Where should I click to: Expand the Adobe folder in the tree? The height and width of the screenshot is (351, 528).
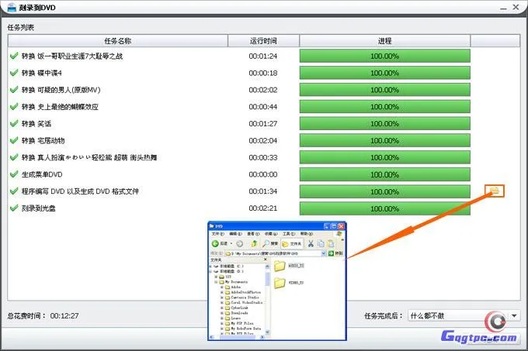click(x=223, y=287)
